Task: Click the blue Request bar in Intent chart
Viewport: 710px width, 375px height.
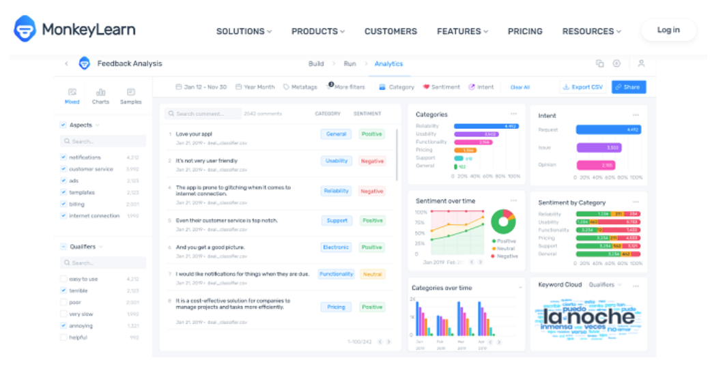Action: click(608, 130)
